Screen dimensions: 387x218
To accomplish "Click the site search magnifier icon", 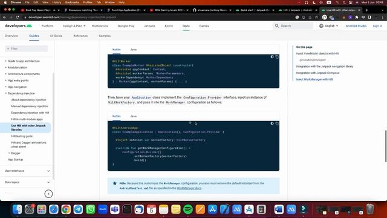I will (x=277, y=25).
